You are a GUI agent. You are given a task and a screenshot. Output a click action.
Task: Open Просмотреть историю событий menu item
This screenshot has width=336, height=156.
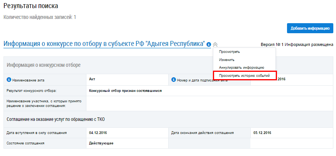click(244, 76)
